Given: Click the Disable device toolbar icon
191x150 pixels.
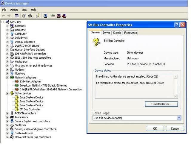Looking at the screenshot, I should [x=64, y=16].
